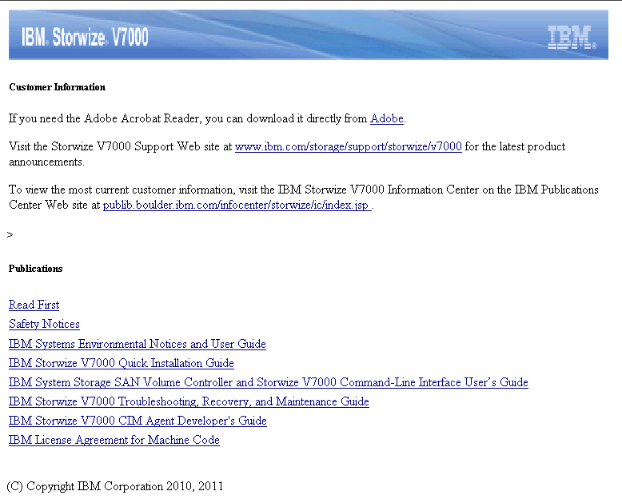Image resolution: width=622 pixels, height=503 pixels.
Task: Open the Safety Notices publication
Action: pos(44,324)
